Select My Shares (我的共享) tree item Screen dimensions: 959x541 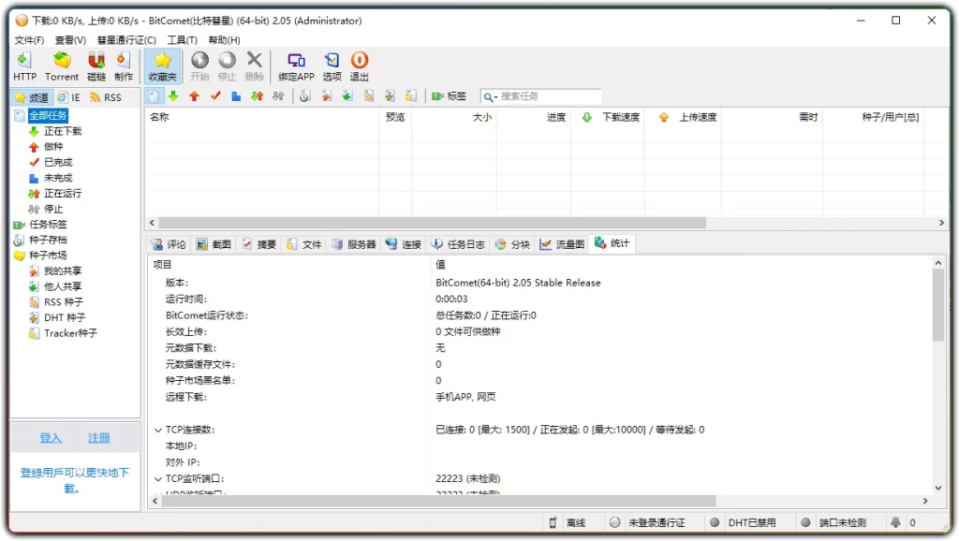click(63, 270)
